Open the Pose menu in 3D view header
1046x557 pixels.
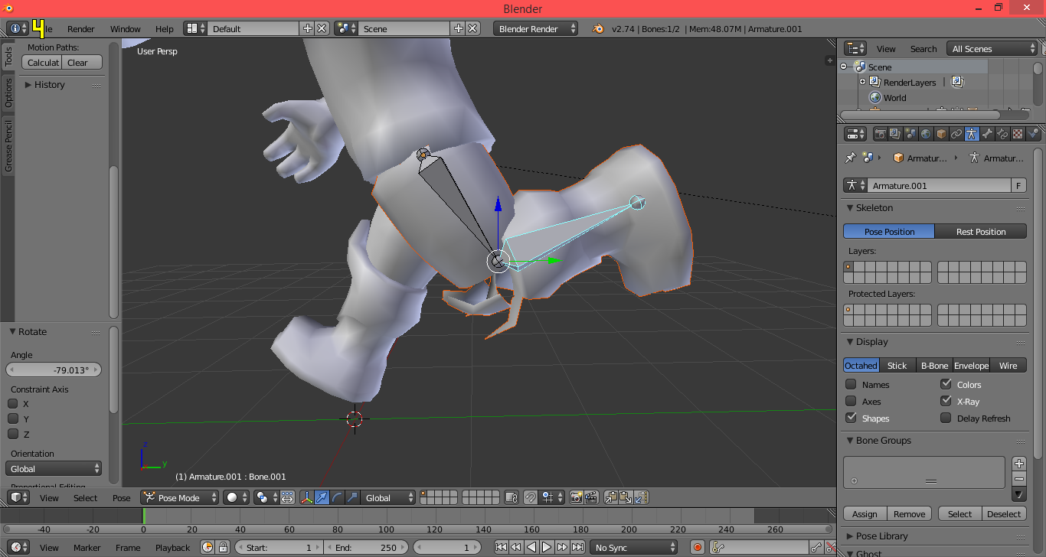click(x=122, y=498)
